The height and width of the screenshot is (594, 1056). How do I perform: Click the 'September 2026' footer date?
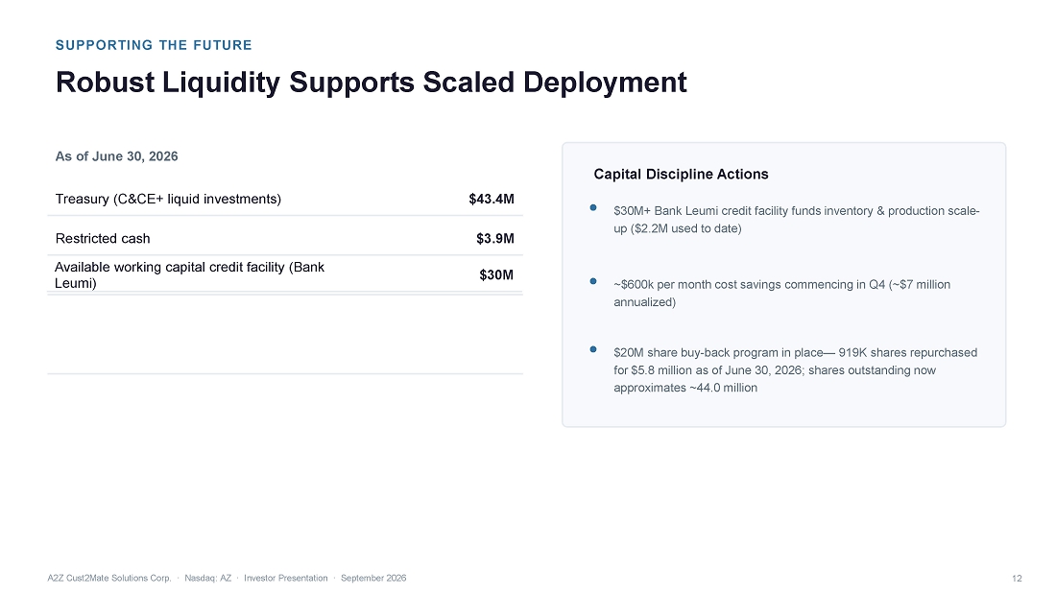[373, 578]
